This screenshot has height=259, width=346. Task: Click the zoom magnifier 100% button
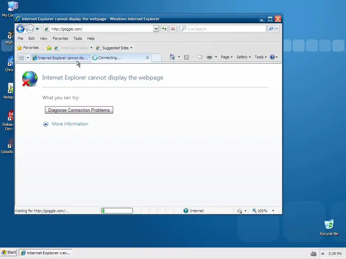[260, 211]
